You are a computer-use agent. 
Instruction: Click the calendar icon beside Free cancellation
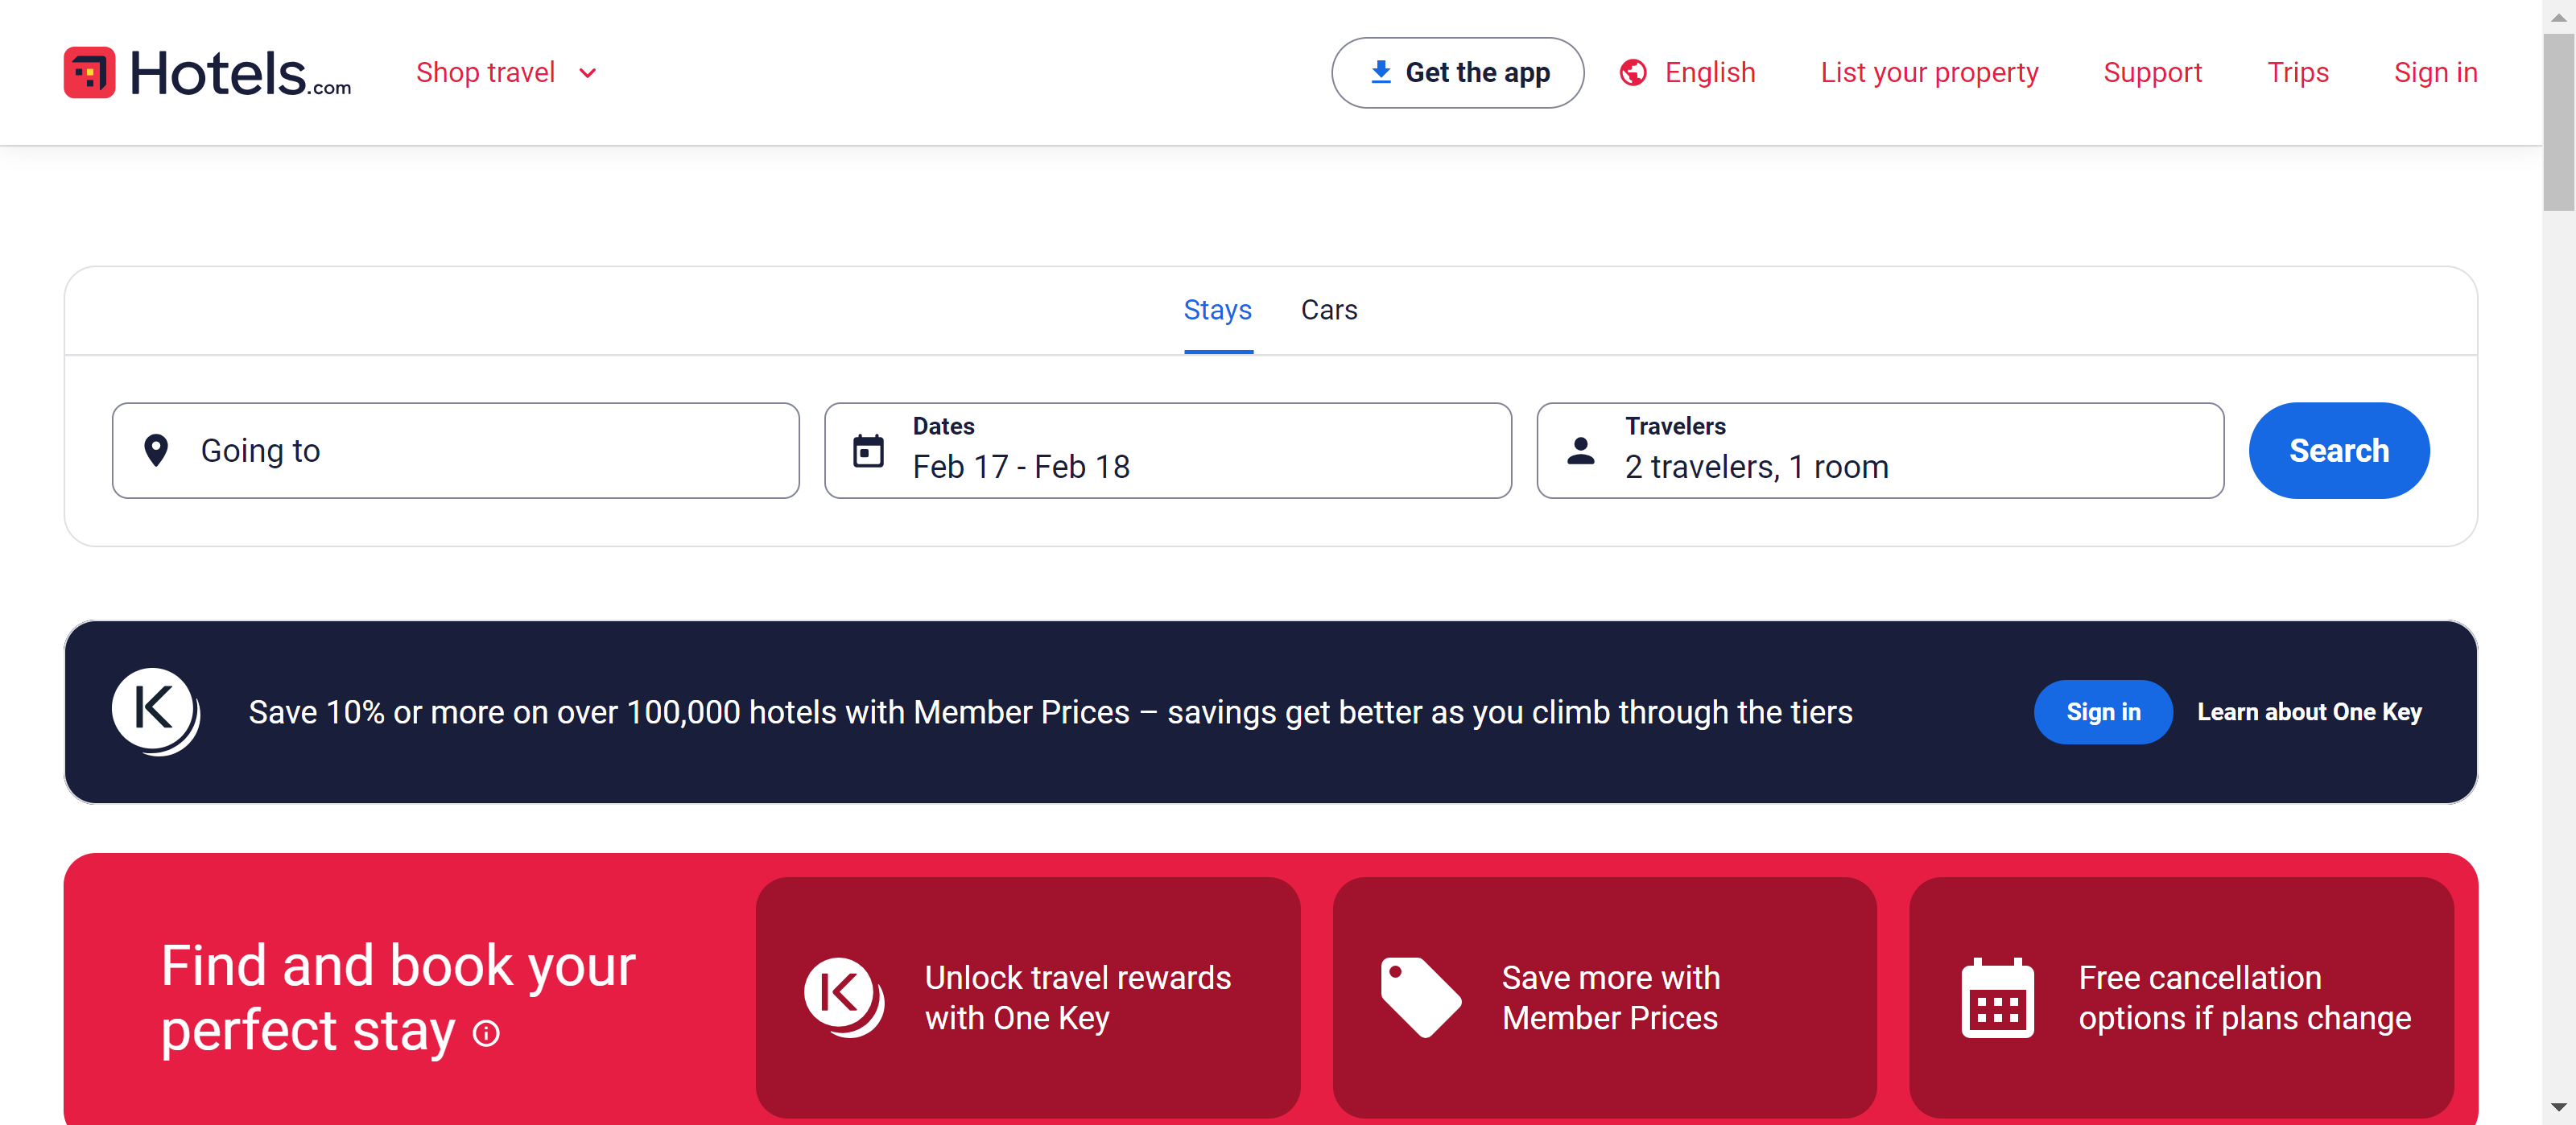click(1996, 998)
